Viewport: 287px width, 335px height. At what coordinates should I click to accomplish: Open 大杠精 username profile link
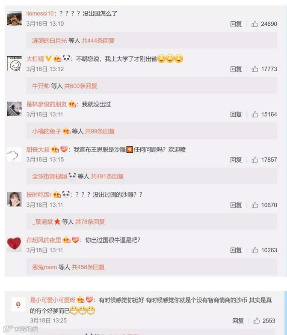tap(35, 59)
